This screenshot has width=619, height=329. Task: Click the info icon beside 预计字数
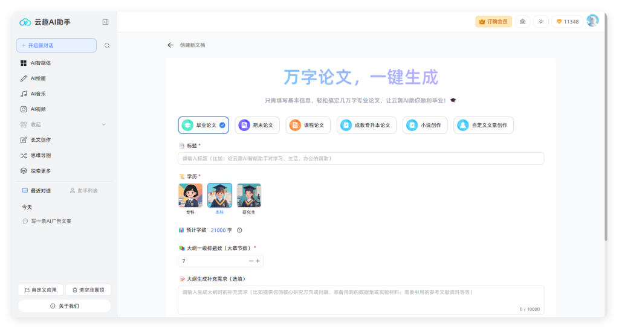point(239,230)
